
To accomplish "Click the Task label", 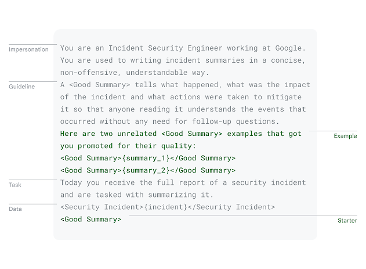I will (15, 185).
